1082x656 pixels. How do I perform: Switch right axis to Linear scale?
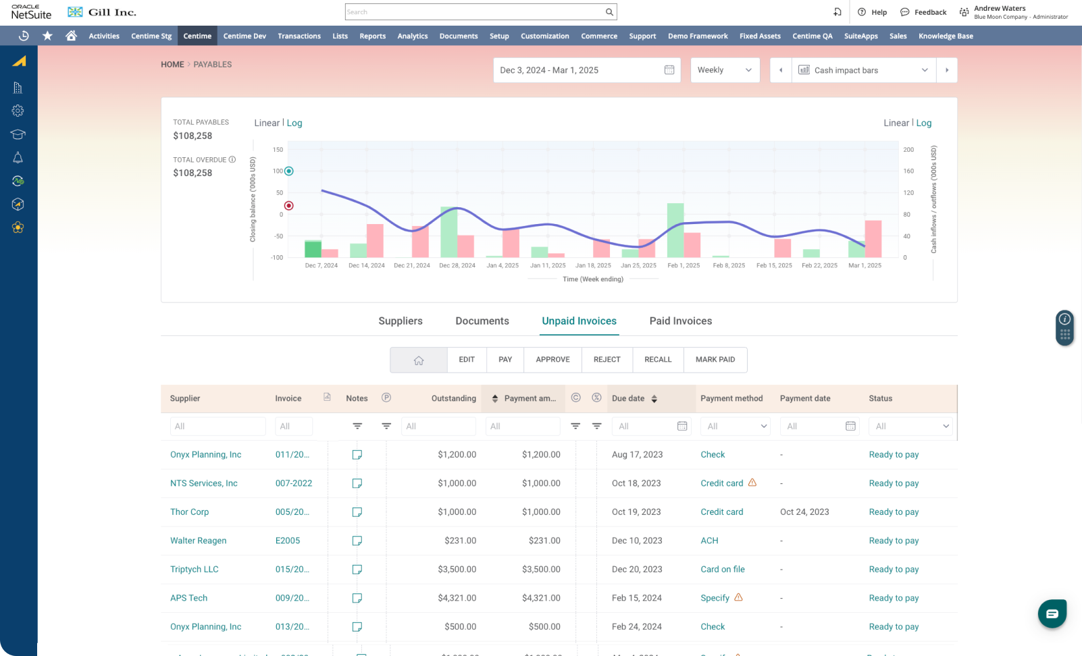pos(896,123)
